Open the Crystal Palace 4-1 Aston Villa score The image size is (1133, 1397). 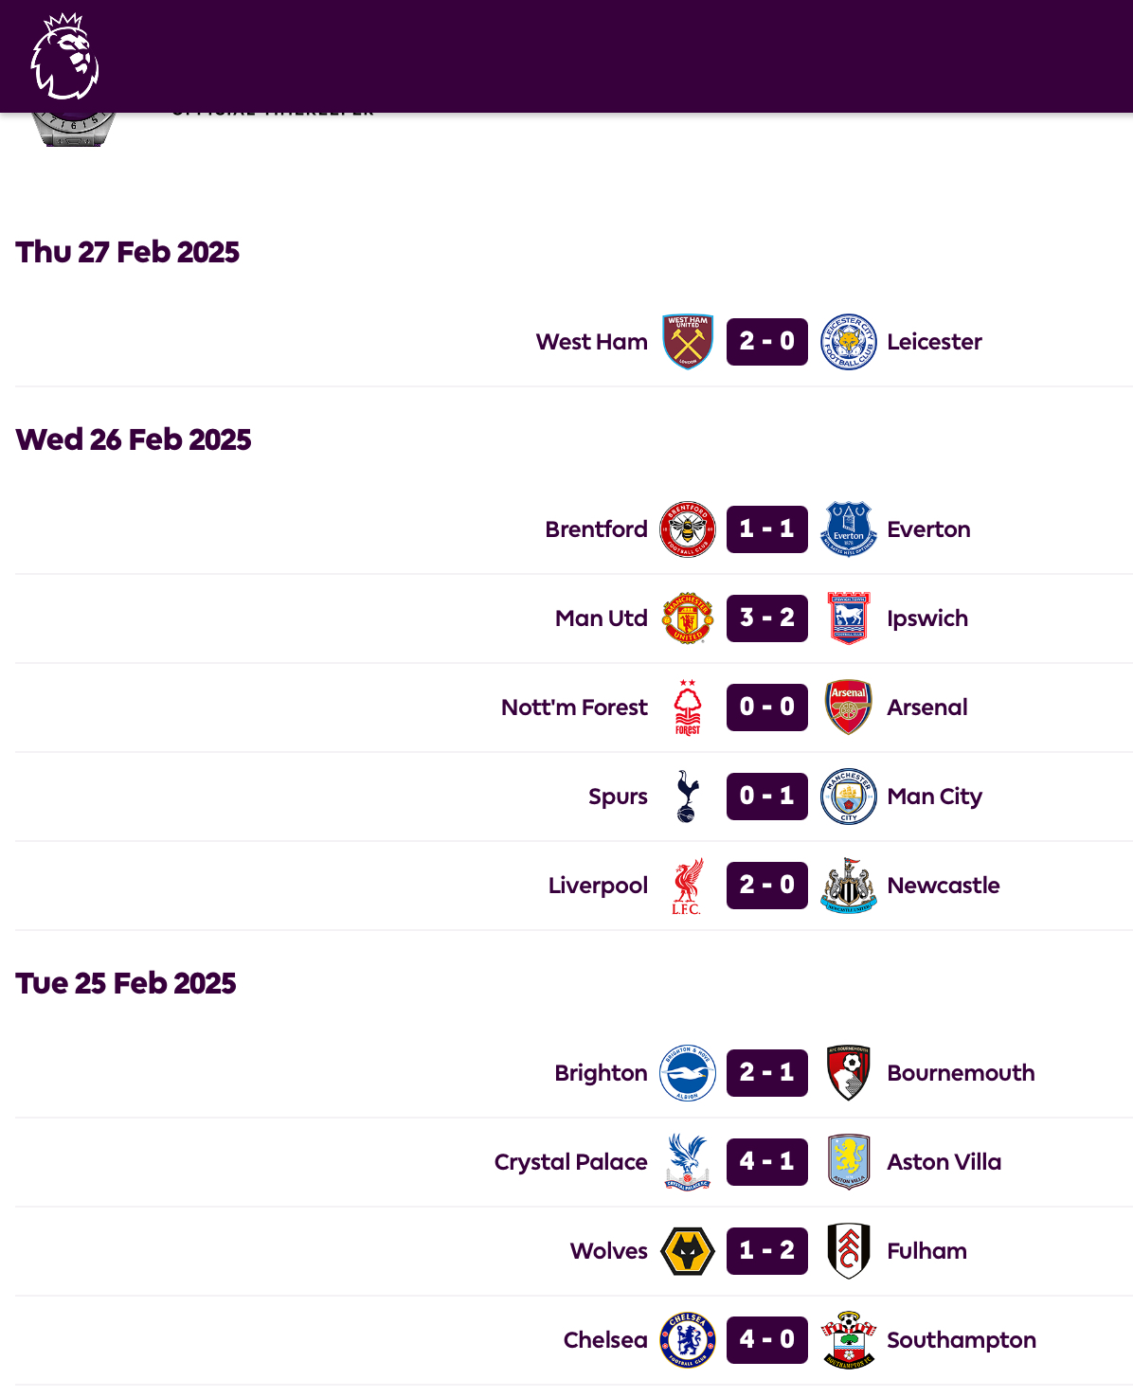point(767,1162)
